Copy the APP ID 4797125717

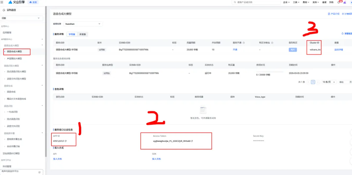pyautogui.click(x=66, y=141)
